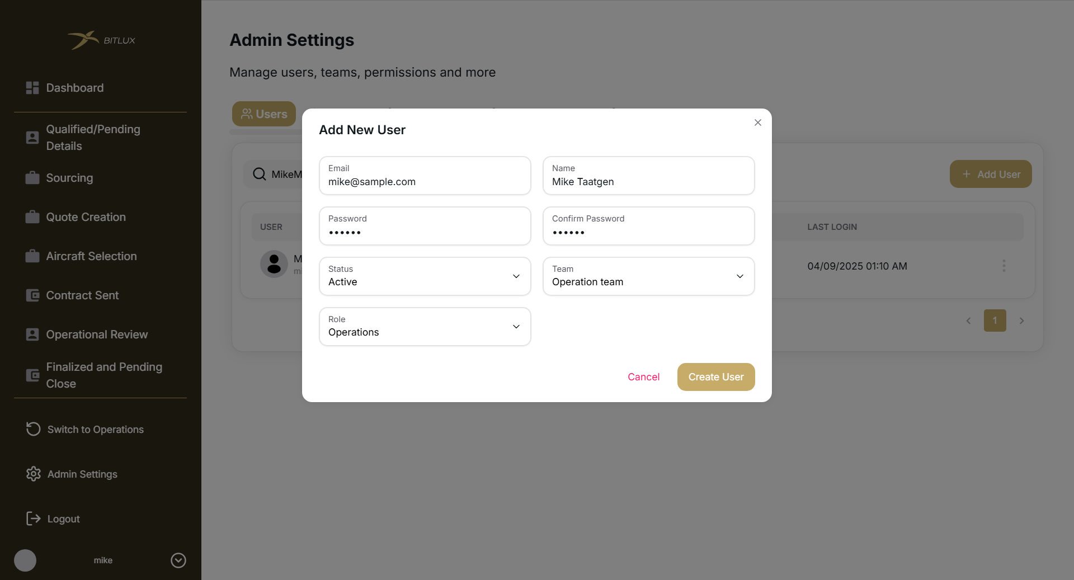
Task: Cancel the new user form
Action: point(643,377)
